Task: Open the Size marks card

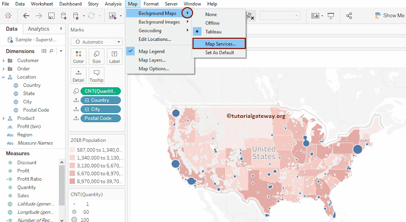Action: (96, 56)
